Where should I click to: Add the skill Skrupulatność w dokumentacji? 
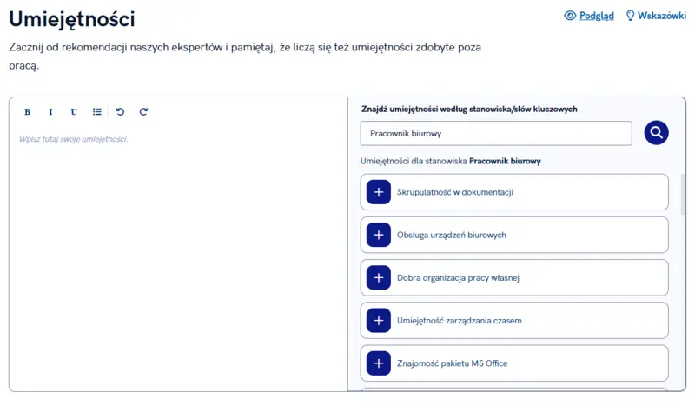tap(379, 192)
